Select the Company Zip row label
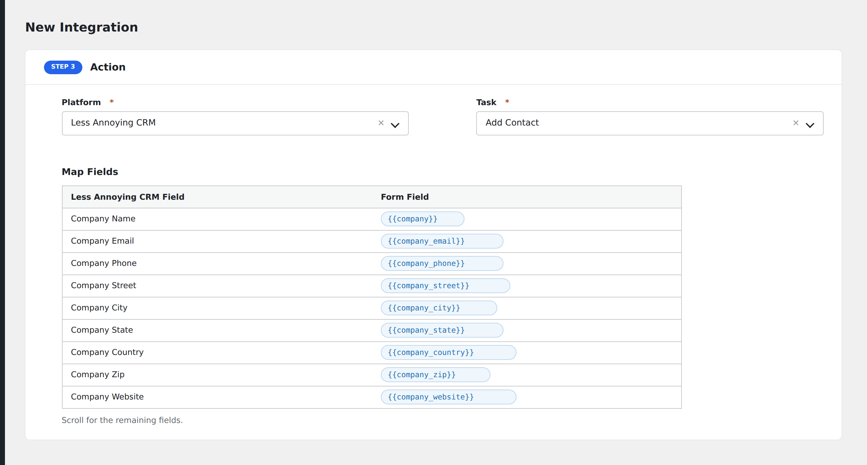This screenshot has height=465, width=867. (x=98, y=375)
